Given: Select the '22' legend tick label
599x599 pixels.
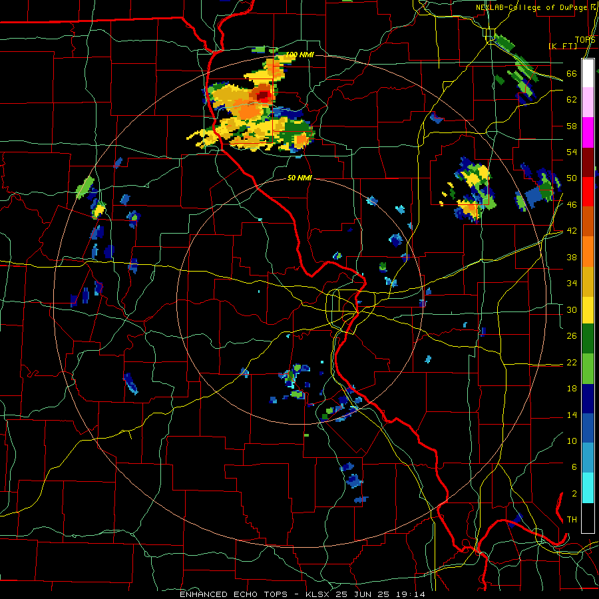Looking at the screenshot, I should [x=572, y=362].
